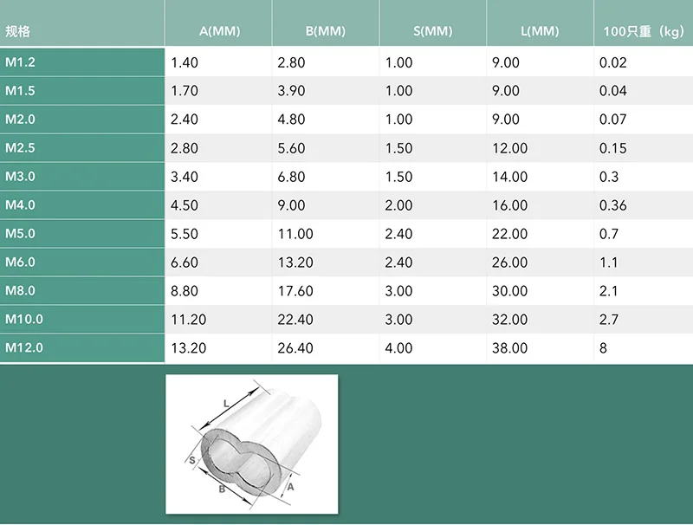
Task: Click the weight 2.1 in M8.0 row
Action: pyautogui.click(x=609, y=291)
